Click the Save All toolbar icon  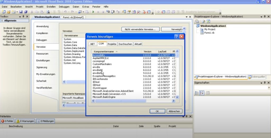pos(26,12)
